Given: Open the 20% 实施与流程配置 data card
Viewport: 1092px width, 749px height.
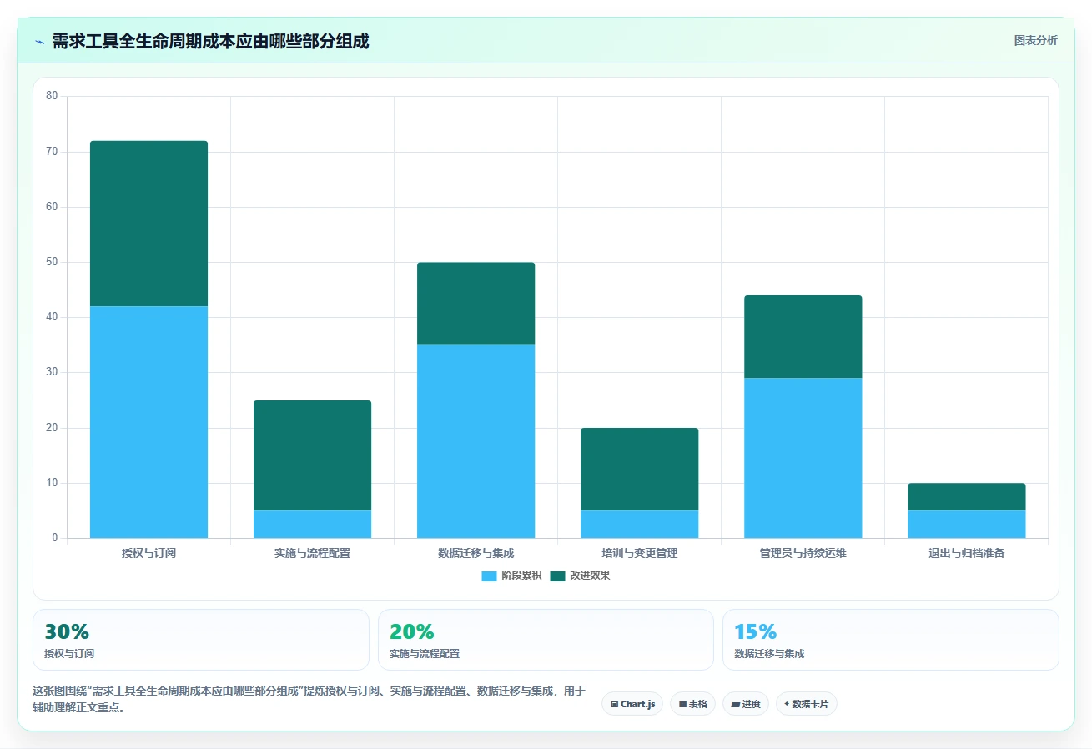Looking at the screenshot, I should click(546, 640).
